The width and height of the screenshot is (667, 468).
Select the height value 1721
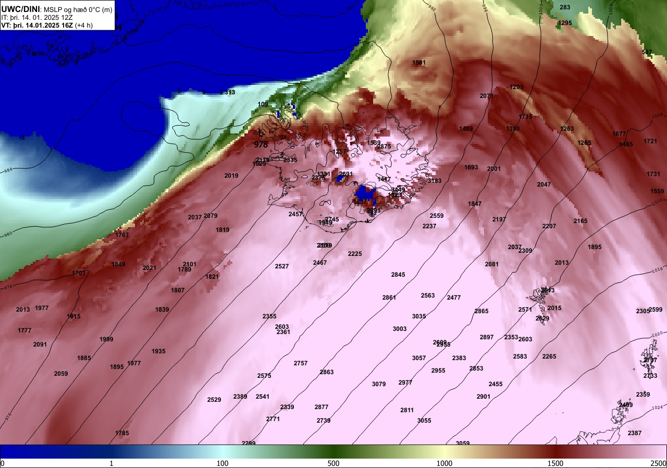(x=650, y=141)
